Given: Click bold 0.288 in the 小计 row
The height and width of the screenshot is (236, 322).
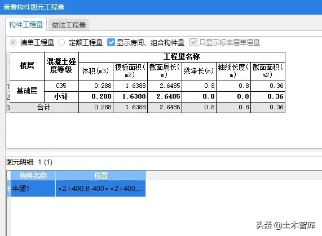Looking at the screenshot, I should tap(96, 96).
